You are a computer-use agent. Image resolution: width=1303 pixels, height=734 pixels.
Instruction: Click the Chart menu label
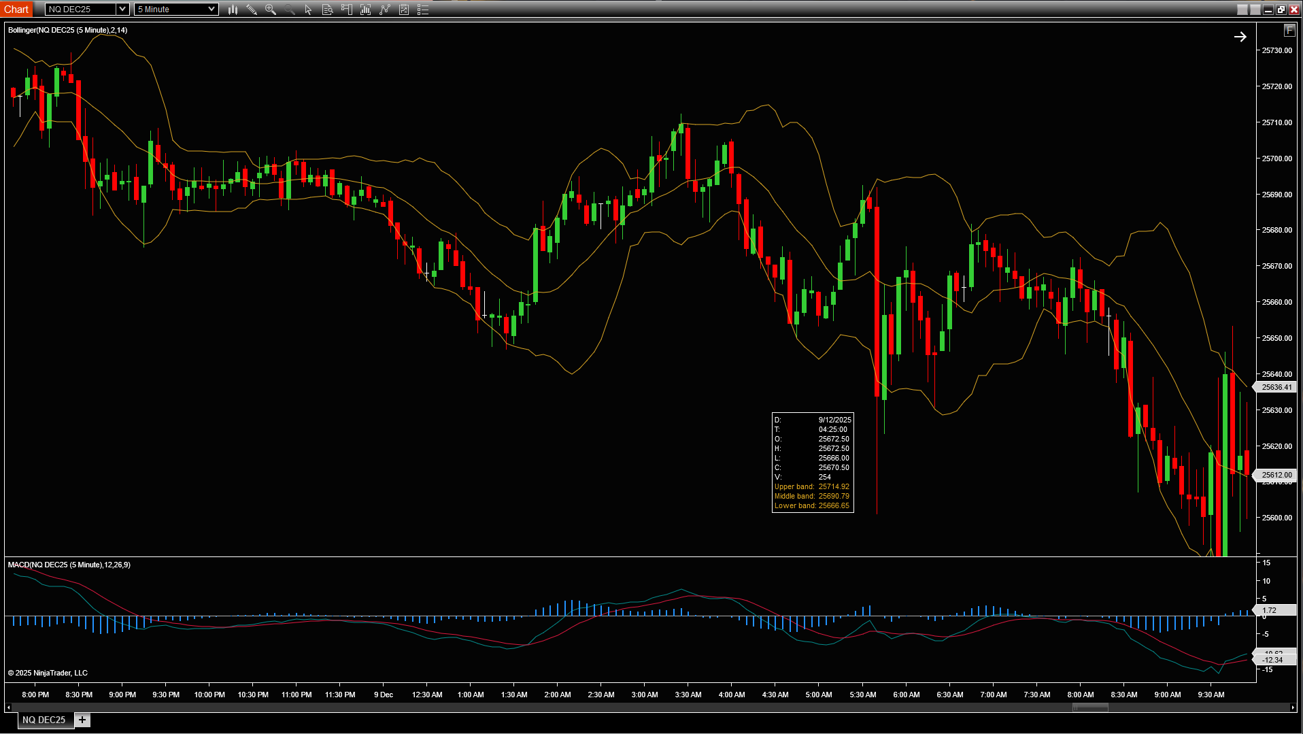tap(16, 10)
